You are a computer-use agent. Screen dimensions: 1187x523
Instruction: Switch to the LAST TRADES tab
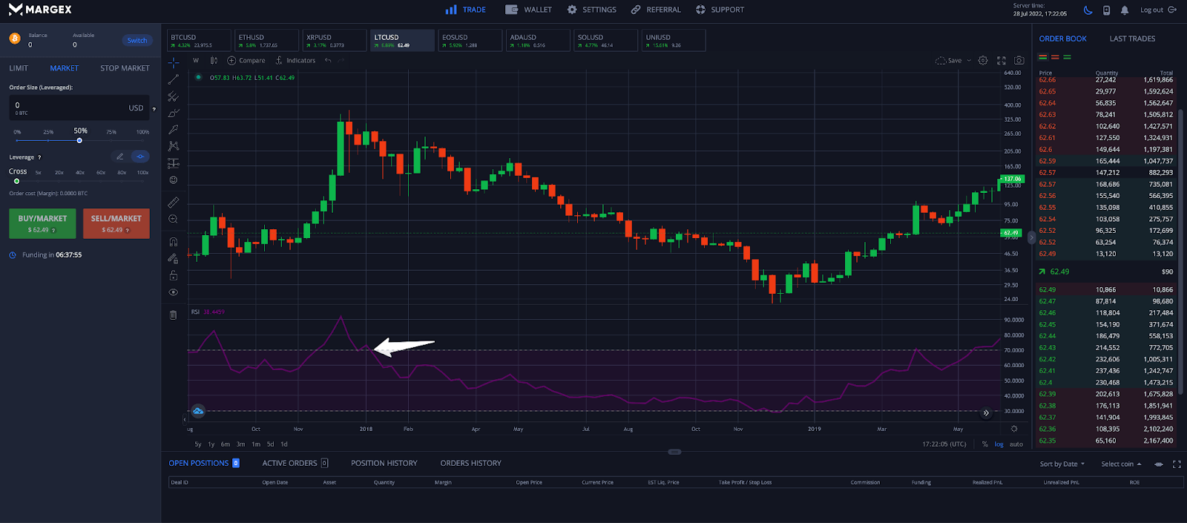pyautogui.click(x=1132, y=39)
